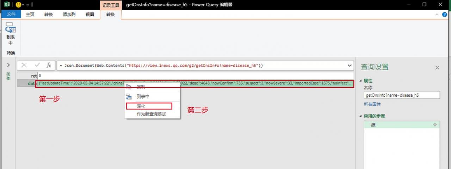Close the 查询设置 pane
451x169 pixels.
point(437,67)
